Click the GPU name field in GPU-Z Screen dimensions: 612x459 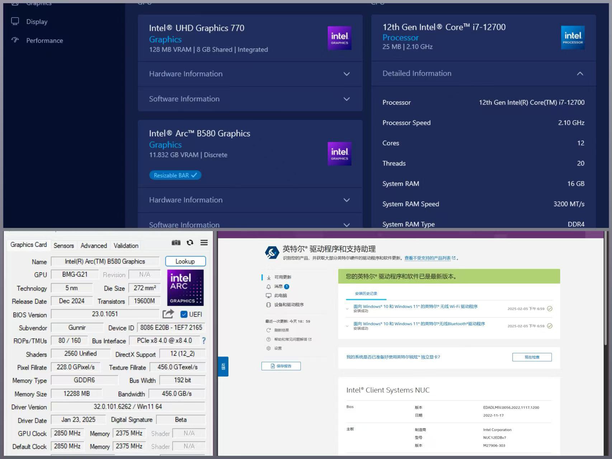click(x=105, y=261)
